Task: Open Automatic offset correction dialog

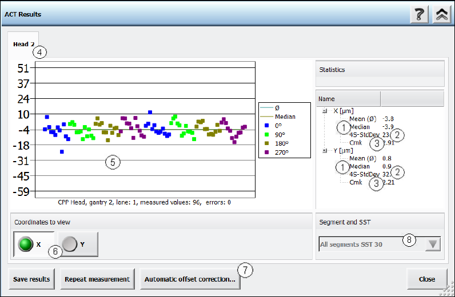Action: (x=190, y=280)
